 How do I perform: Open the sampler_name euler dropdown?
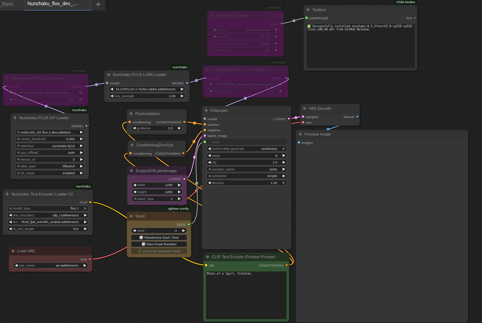[x=246, y=169]
